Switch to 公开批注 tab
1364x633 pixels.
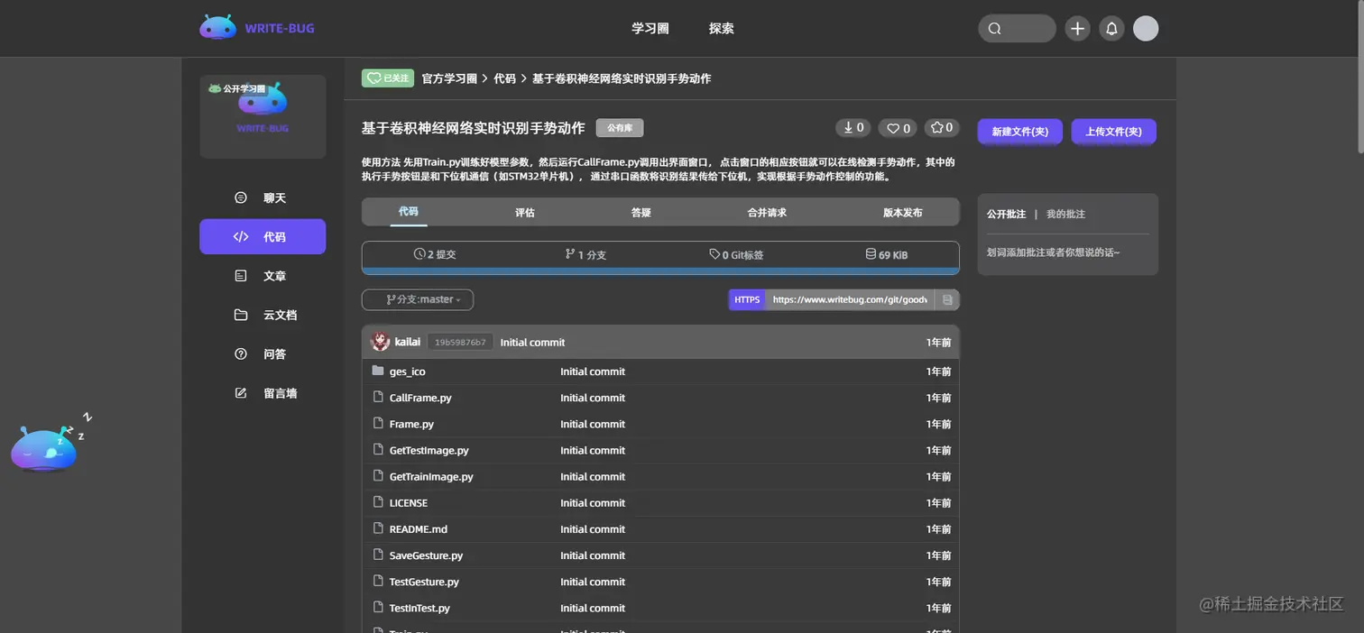[x=1006, y=214]
